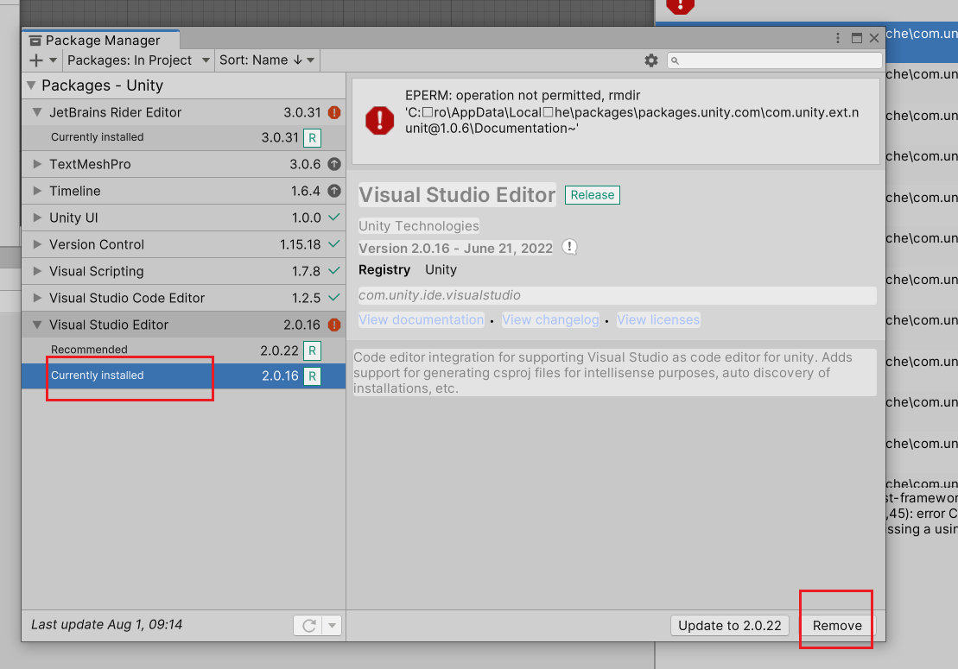This screenshot has height=669, width=958.
Task: Click the JetBrains Rider Editor error icon
Action: [334, 112]
